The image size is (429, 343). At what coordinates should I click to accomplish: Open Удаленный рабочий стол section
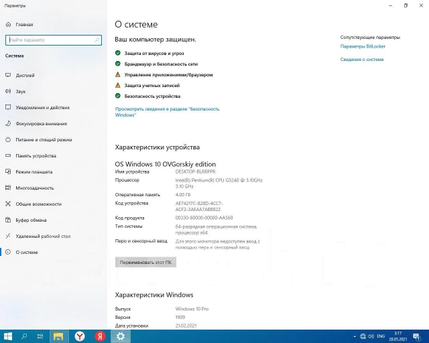click(x=54, y=236)
